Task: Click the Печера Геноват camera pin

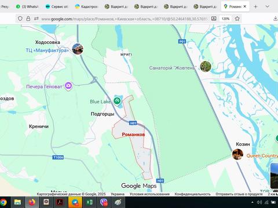Action: pyautogui.click(x=68, y=86)
